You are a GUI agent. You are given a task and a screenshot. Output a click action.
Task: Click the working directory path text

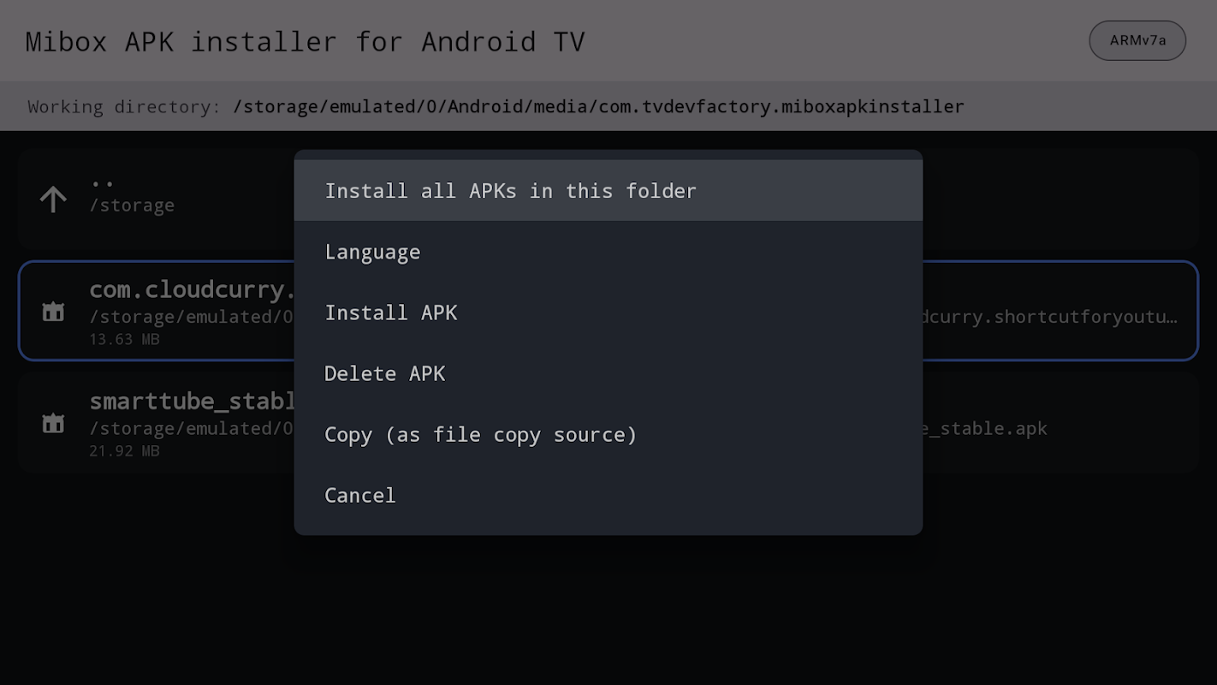coord(598,106)
